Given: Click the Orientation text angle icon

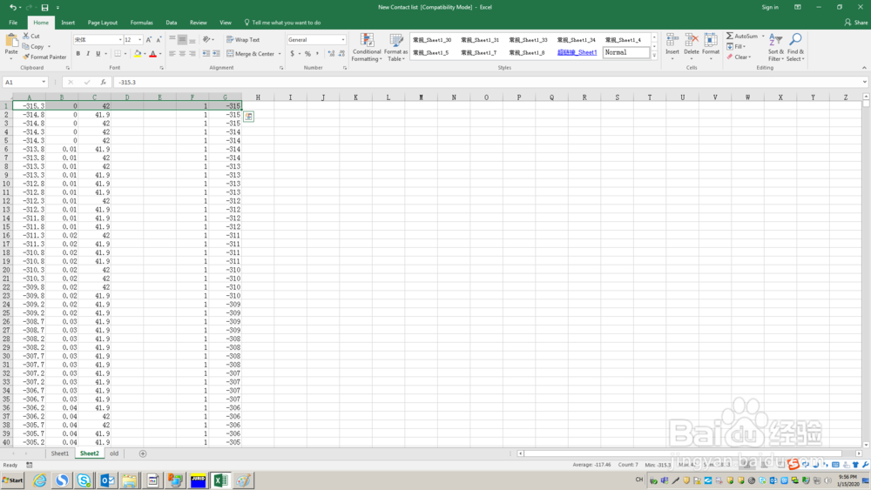Looking at the screenshot, I should (x=206, y=40).
